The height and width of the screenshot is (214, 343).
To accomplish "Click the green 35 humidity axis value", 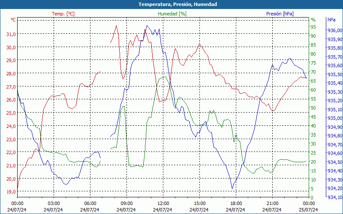I will (313, 135).
